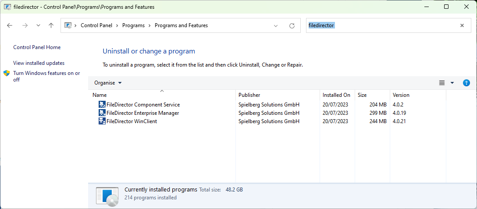Open the Organise dropdown menu
This screenshot has width=477, height=209.
coord(108,83)
